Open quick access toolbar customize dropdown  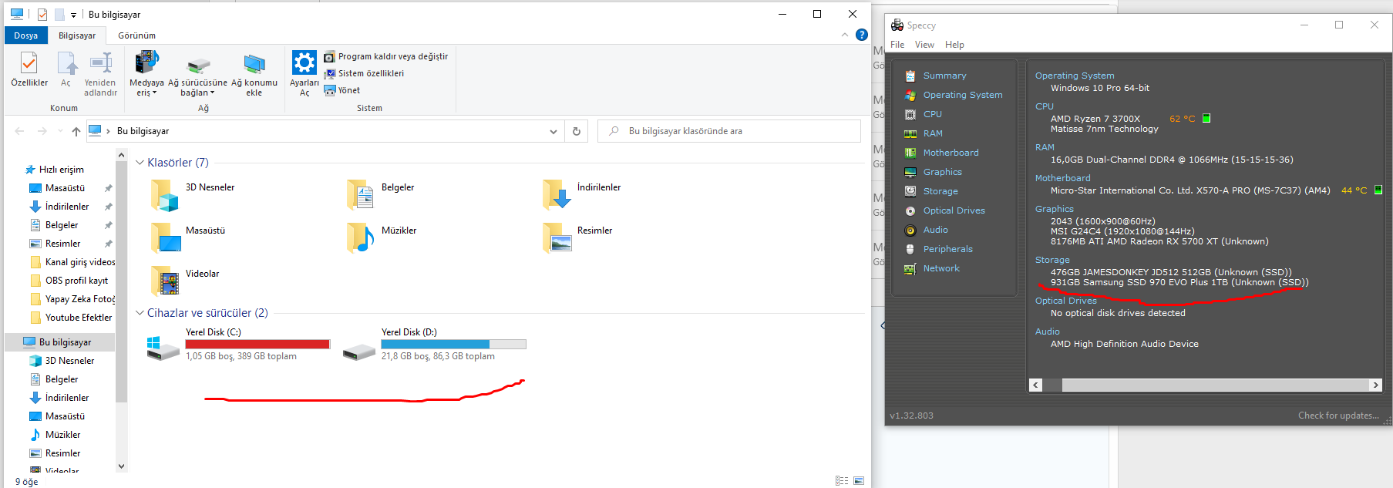coord(73,15)
